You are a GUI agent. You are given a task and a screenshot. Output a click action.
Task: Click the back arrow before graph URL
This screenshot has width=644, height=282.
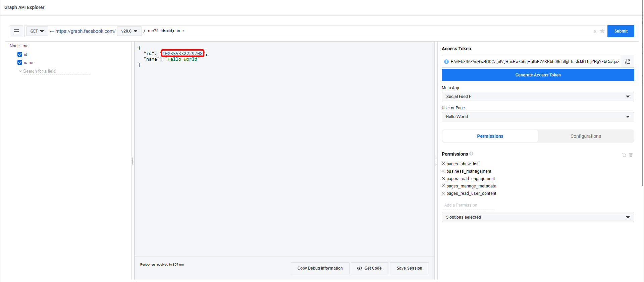pos(52,32)
